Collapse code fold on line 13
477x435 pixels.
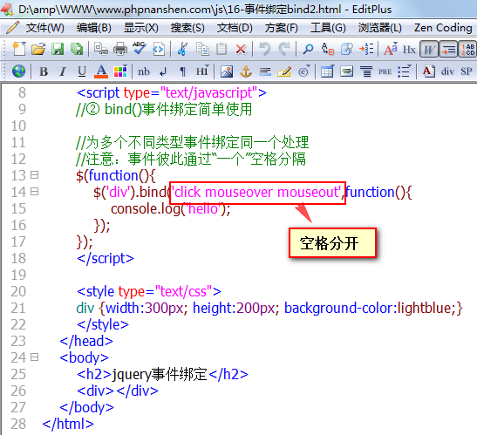coord(34,175)
